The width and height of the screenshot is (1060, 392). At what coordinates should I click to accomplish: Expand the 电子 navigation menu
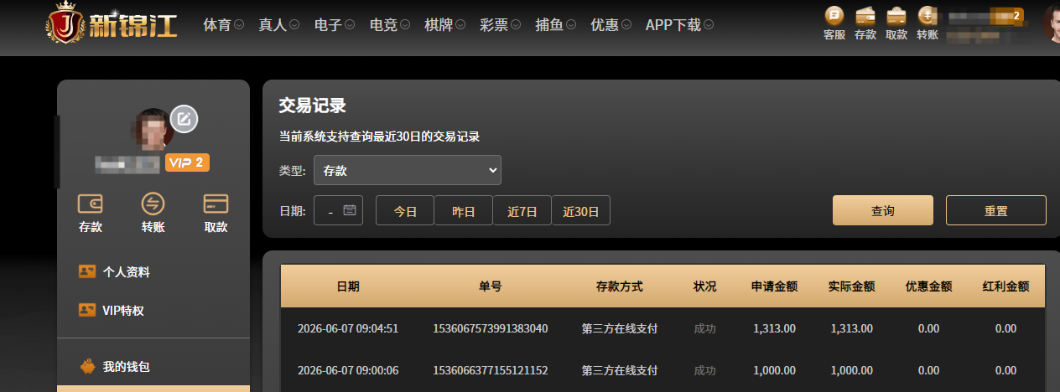[x=334, y=25]
